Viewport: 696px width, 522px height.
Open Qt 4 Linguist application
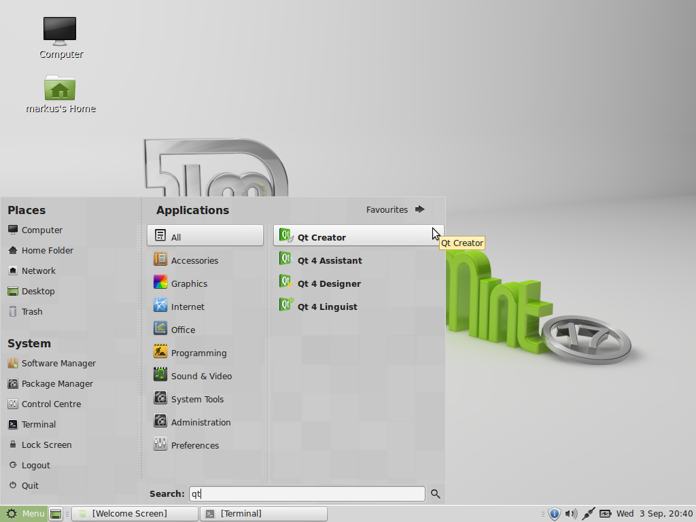coord(358,307)
